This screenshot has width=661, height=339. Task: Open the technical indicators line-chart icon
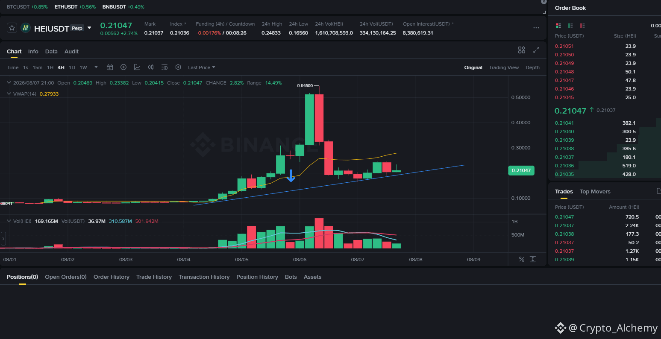[137, 67]
